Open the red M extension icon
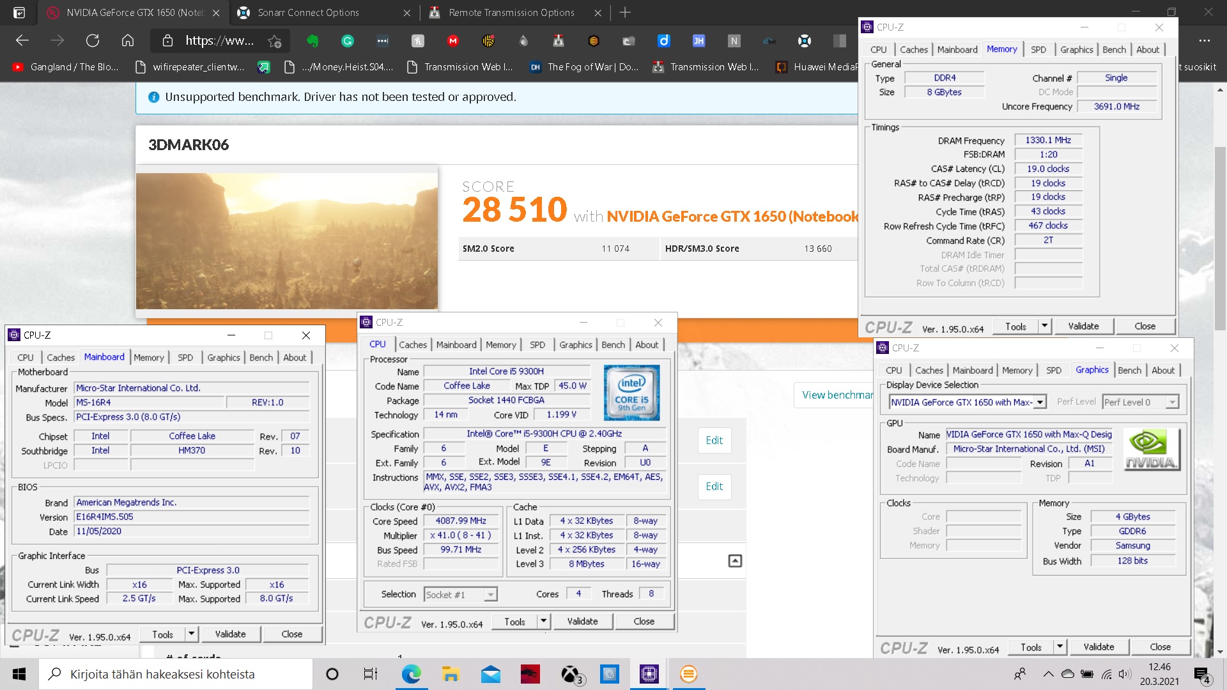Image resolution: width=1227 pixels, height=690 pixels. tap(453, 41)
